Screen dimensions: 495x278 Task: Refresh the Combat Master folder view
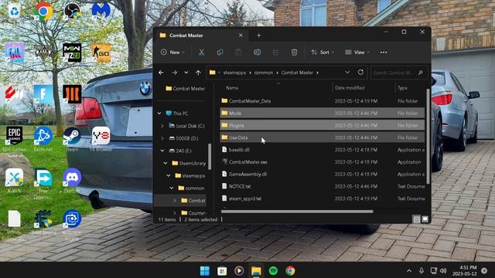[360, 72]
